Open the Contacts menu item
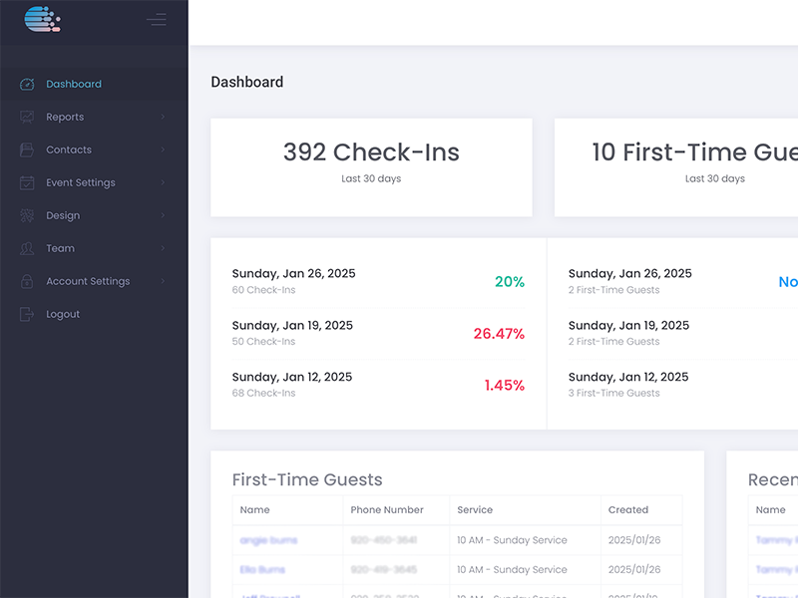Screen dimensions: 798x598 [x=94, y=149]
